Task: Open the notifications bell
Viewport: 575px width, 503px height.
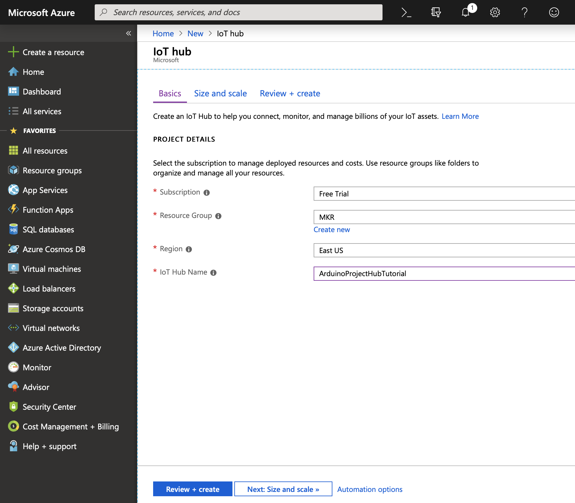Action: (466, 12)
